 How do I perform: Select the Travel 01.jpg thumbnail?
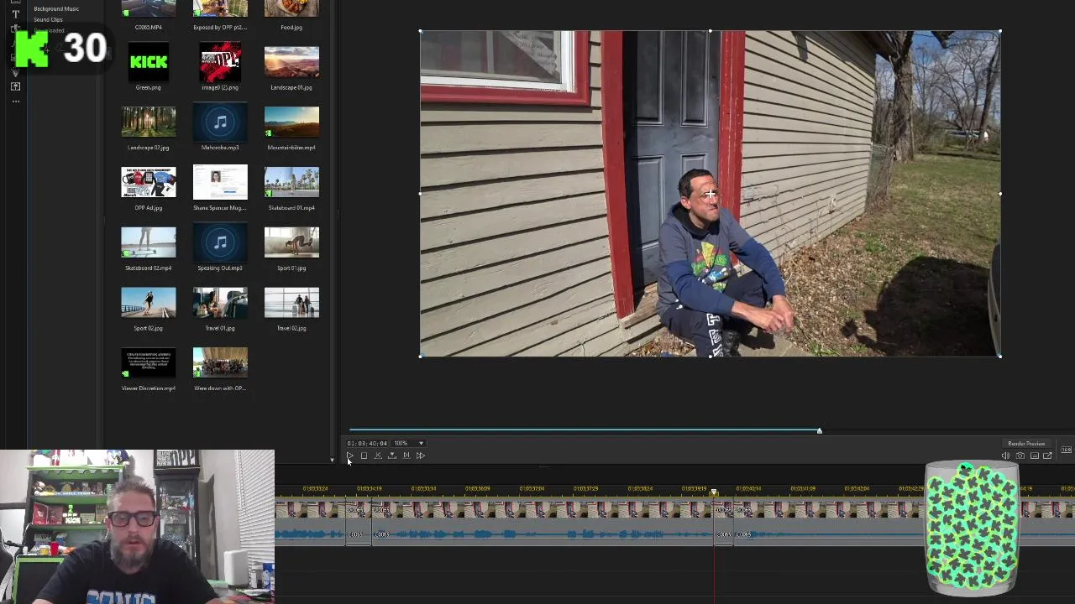coord(220,303)
